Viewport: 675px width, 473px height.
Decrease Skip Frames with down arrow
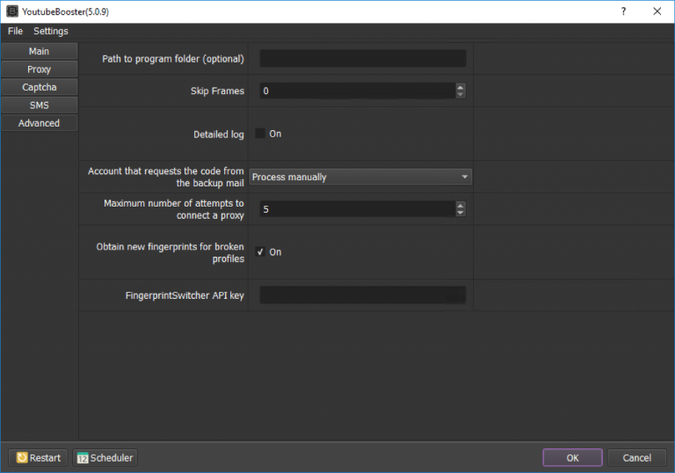pos(461,94)
